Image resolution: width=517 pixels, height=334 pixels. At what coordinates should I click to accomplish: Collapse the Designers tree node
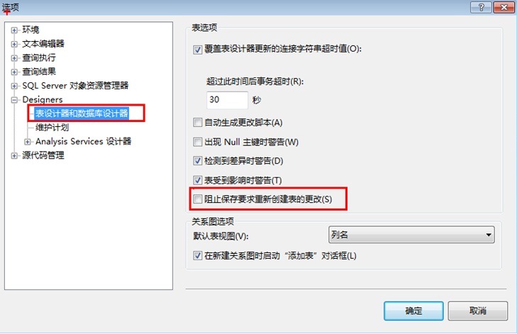(x=14, y=100)
